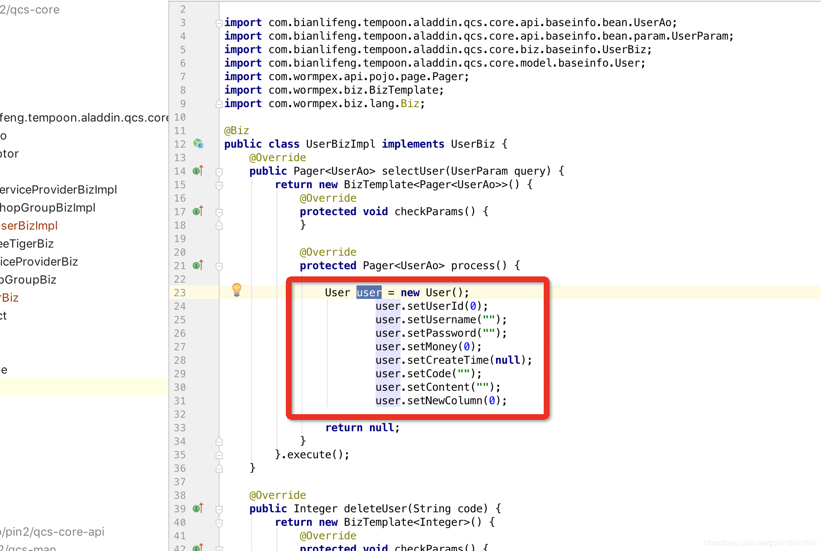Select the TigerBiz entry in project tree
821x551 pixels.
point(27,244)
